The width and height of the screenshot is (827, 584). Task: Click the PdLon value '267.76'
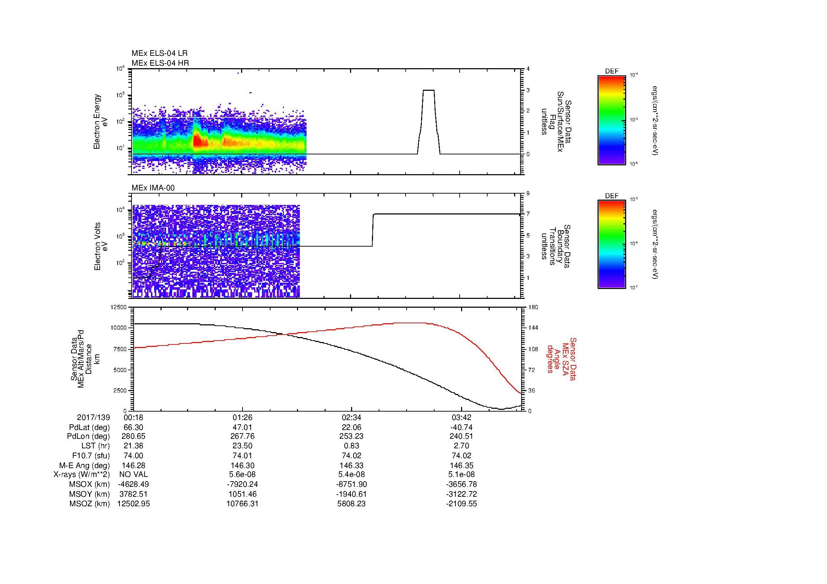pos(243,436)
